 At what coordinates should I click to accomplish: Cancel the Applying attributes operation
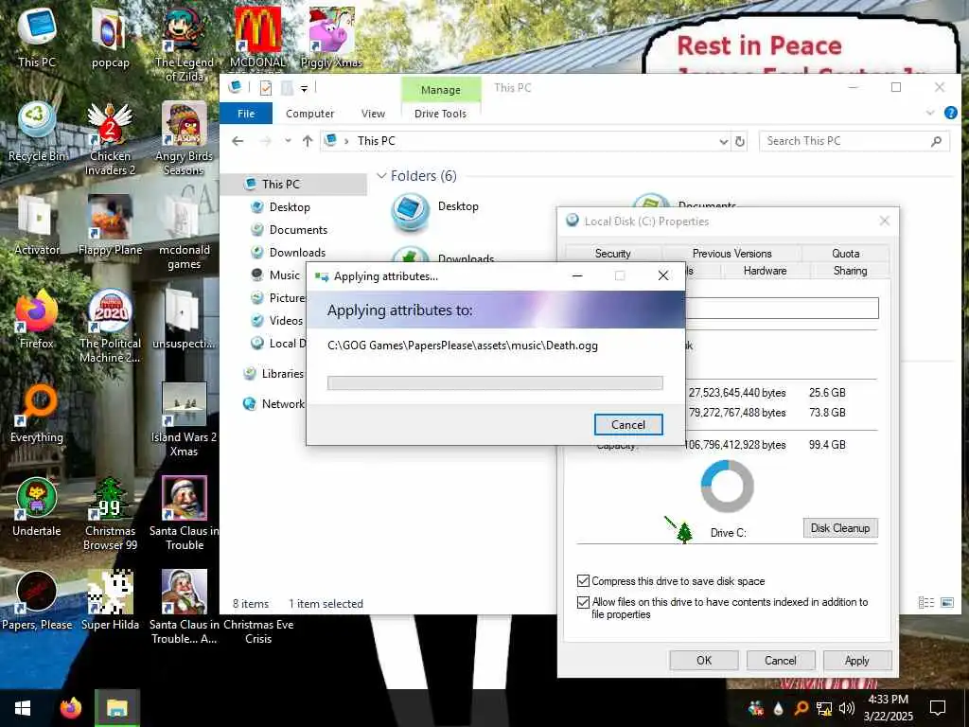628,425
